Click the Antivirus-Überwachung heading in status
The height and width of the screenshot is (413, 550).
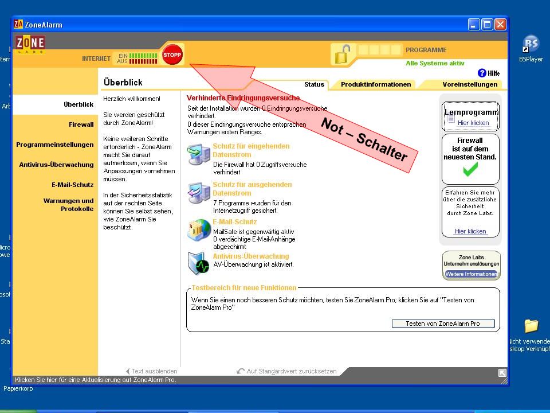coord(251,256)
